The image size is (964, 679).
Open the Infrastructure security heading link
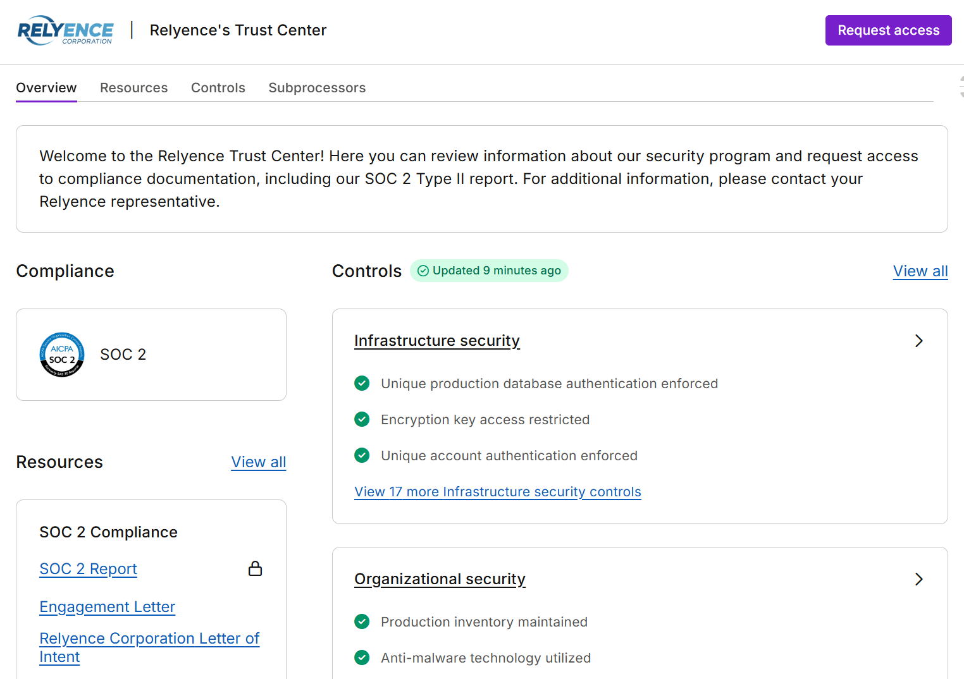(437, 341)
